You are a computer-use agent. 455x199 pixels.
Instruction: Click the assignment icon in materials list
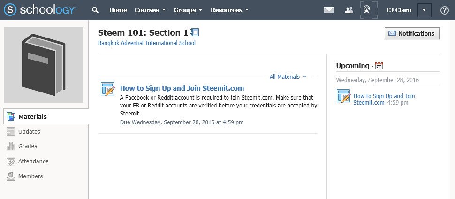click(x=108, y=89)
